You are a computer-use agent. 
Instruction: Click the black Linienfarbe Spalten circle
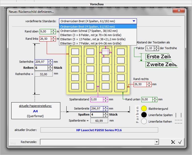pyautogui.click(x=144, y=115)
